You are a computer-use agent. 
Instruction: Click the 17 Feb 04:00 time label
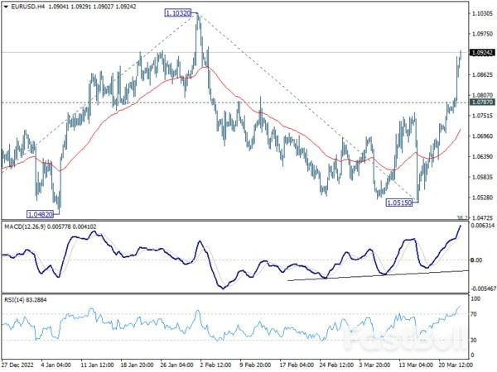point(297,365)
